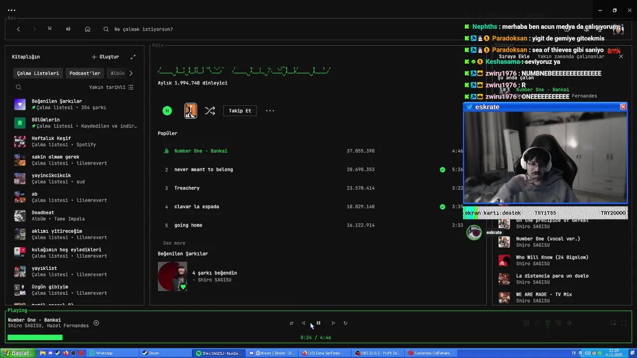Switch to Steam in the taskbar
Image resolution: width=637 pixels, height=358 pixels.
click(165, 353)
